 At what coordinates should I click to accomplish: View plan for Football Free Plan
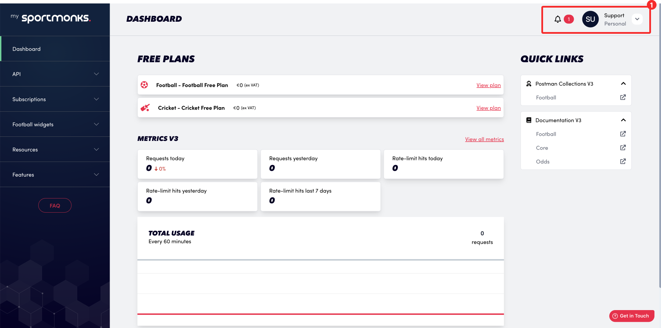[489, 85]
